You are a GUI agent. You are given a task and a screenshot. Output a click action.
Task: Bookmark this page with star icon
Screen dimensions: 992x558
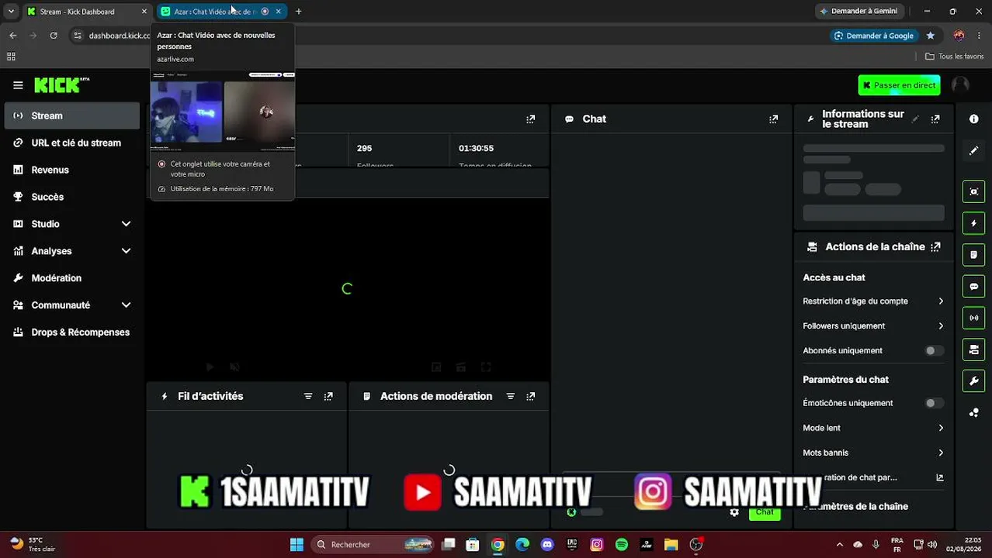[931, 36]
